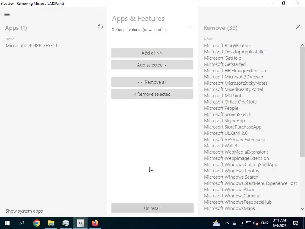The image size is (305, 229).
Task: Click << Remove all button
Action: (152, 82)
